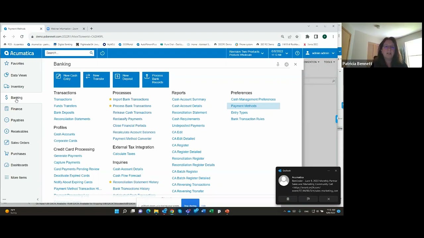Image resolution: width=424 pixels, height=238 pixels.
Task: Click the Acumatica search input field
Action: click(68, 53)
